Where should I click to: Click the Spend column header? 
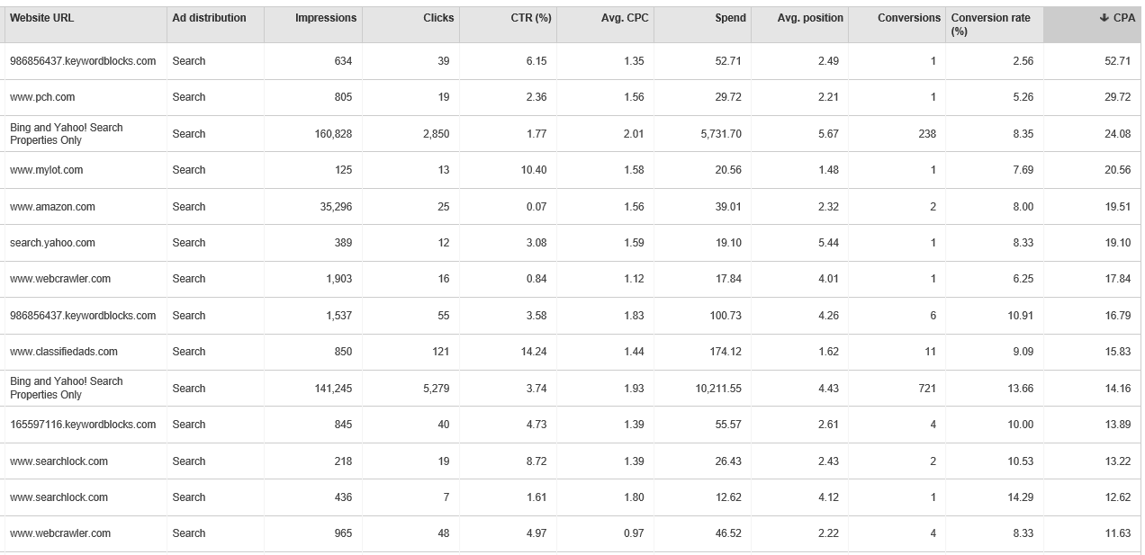pyautogui.click(x=731, y=18)
